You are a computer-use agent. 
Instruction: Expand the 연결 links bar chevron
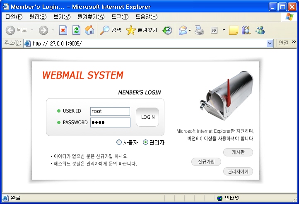294,42
